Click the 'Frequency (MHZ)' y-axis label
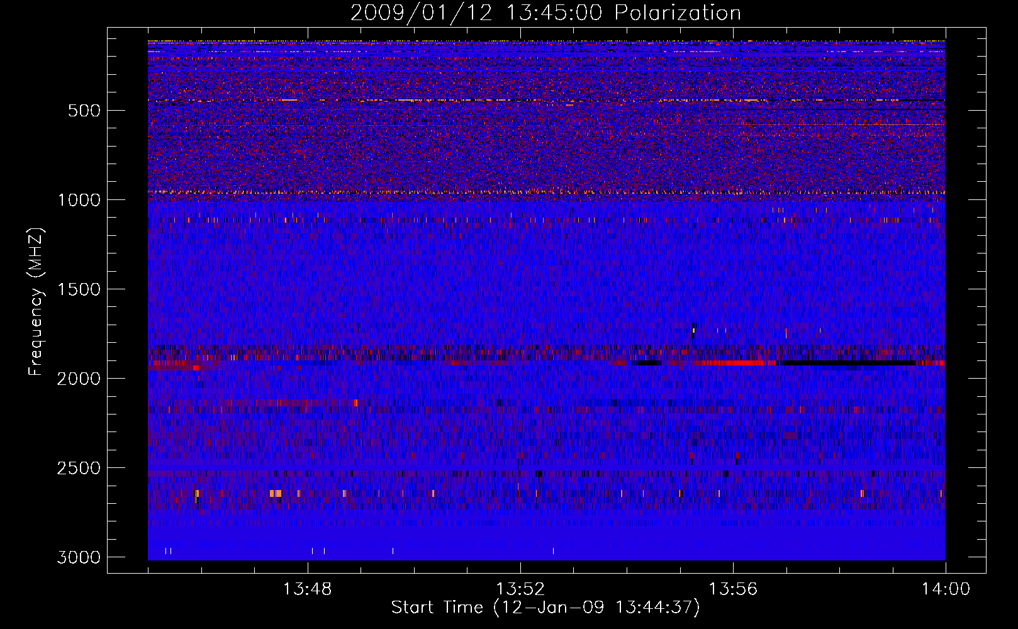 (36, 301)
